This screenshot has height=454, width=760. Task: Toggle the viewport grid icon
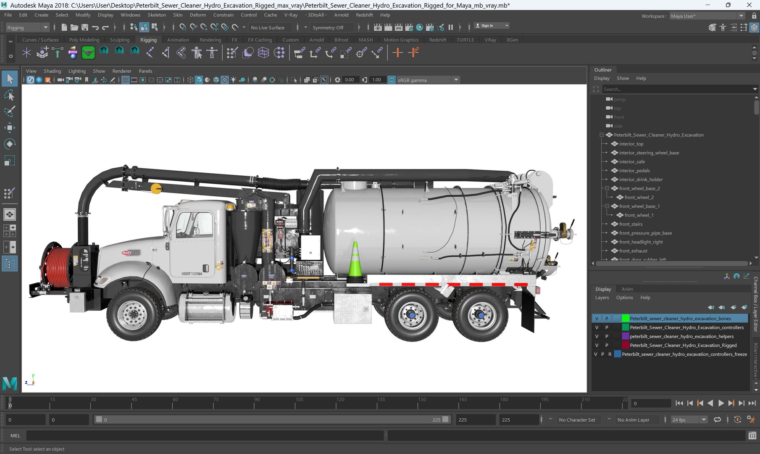(x=125, y=80)
